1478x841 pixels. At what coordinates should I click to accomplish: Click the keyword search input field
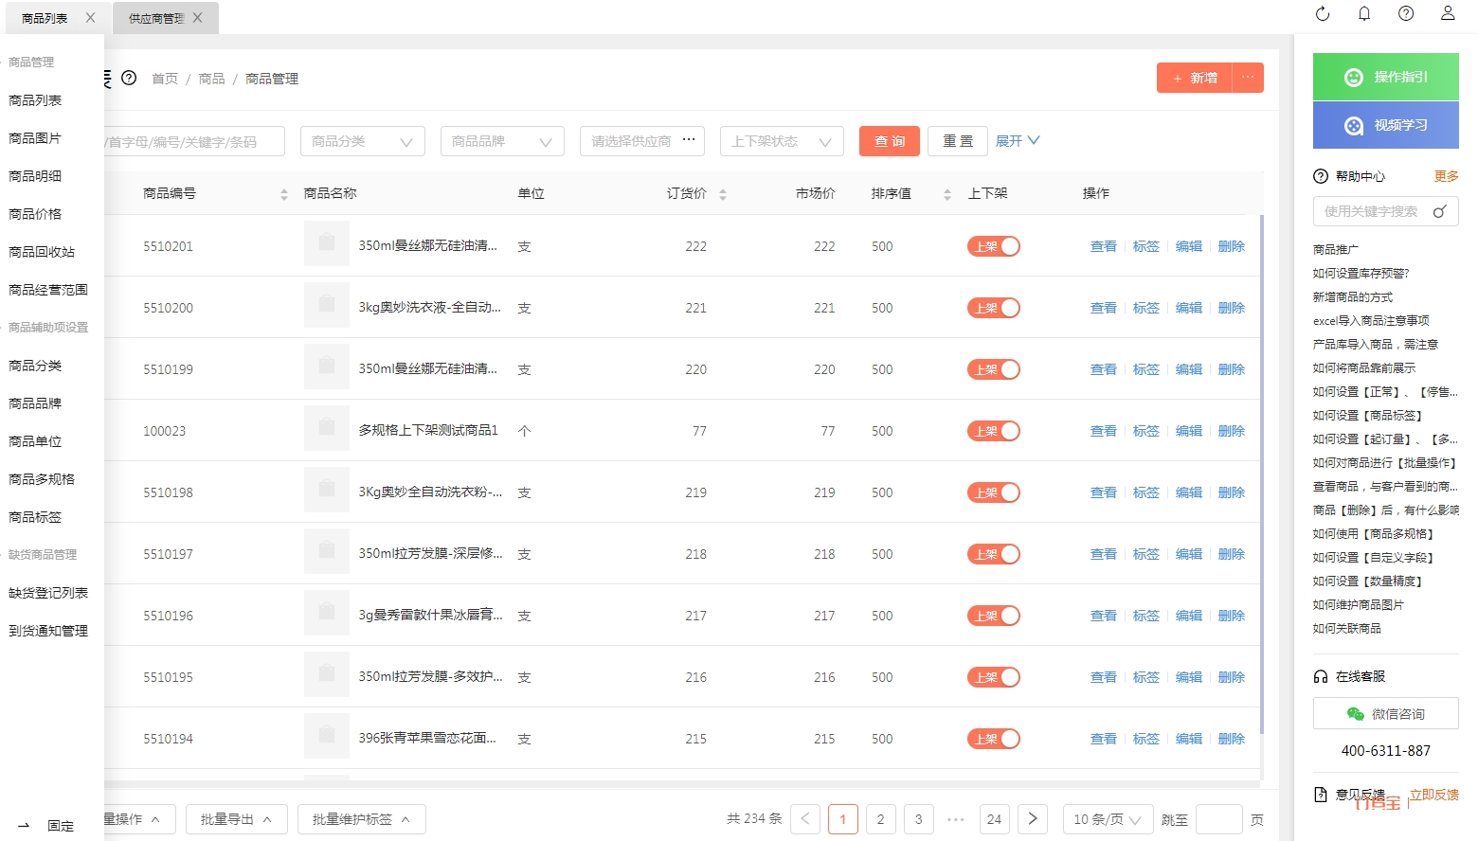(x=194, y=141)
